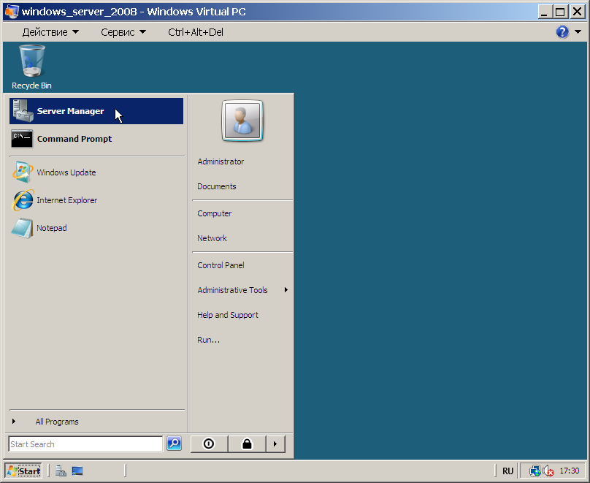Viewport: 590px width, 483px height.
Task: Click the Start button
Action: (23, 471)
